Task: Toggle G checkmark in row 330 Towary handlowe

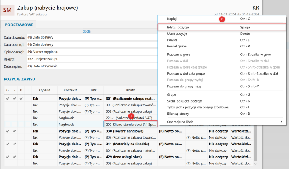Action: tap(8, 131)
